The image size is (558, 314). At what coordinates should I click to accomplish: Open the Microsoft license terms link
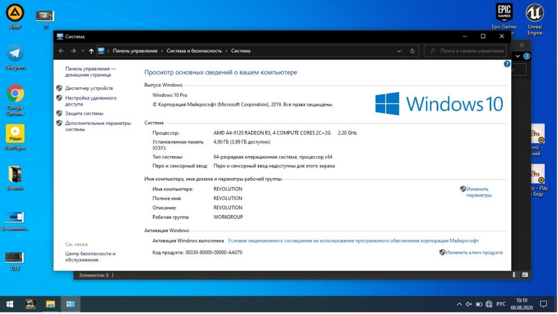tap(353, 241)
